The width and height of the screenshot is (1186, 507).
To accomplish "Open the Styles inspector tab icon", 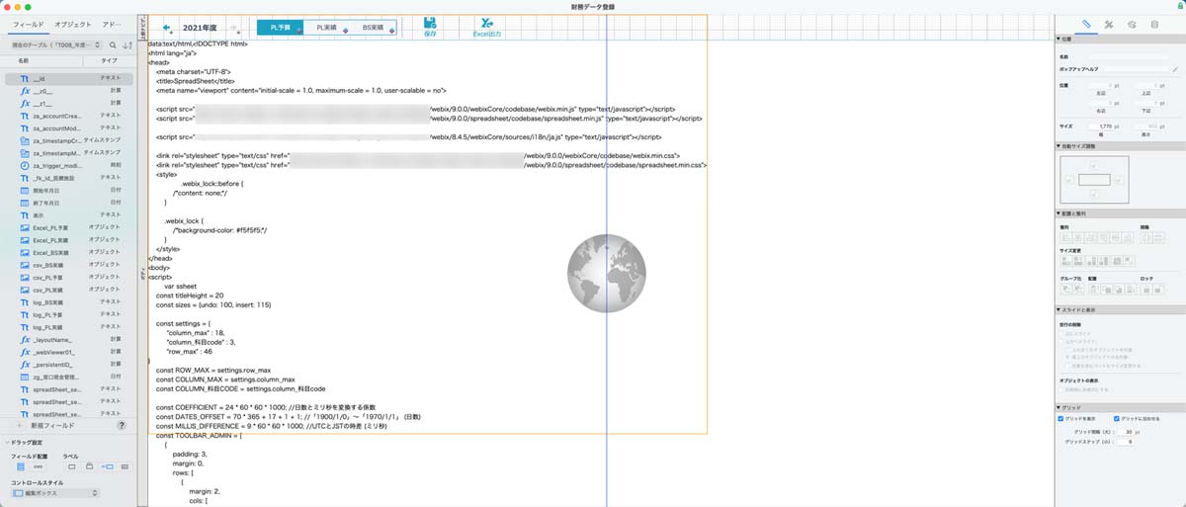I will point(1109,23).
